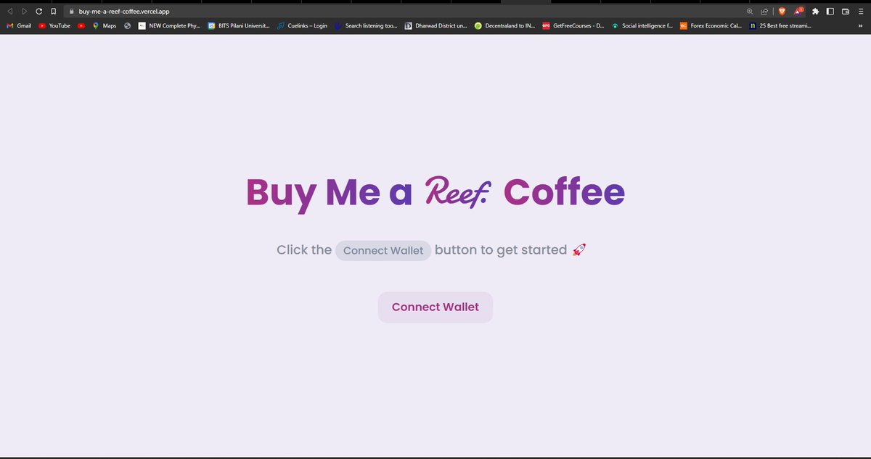871x459 pixels.
Task: Open the 25 Best free streami... bookmark
Action: pyautogui.click(x=781, y=25)
